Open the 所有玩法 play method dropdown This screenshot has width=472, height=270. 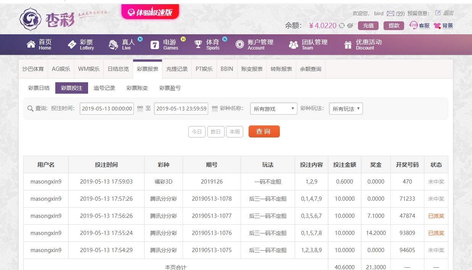pos(346,109)
